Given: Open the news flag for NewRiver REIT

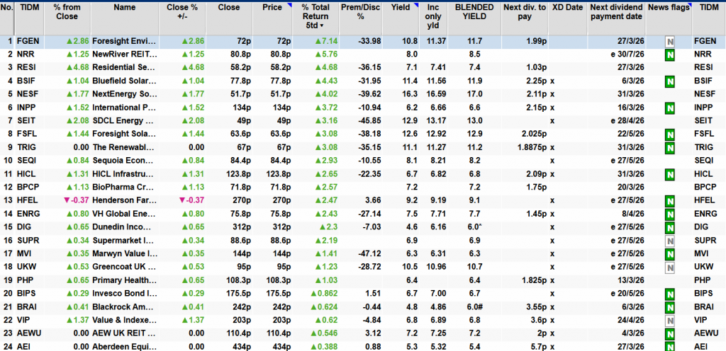Looking at the screenshot, I should 669,54.
